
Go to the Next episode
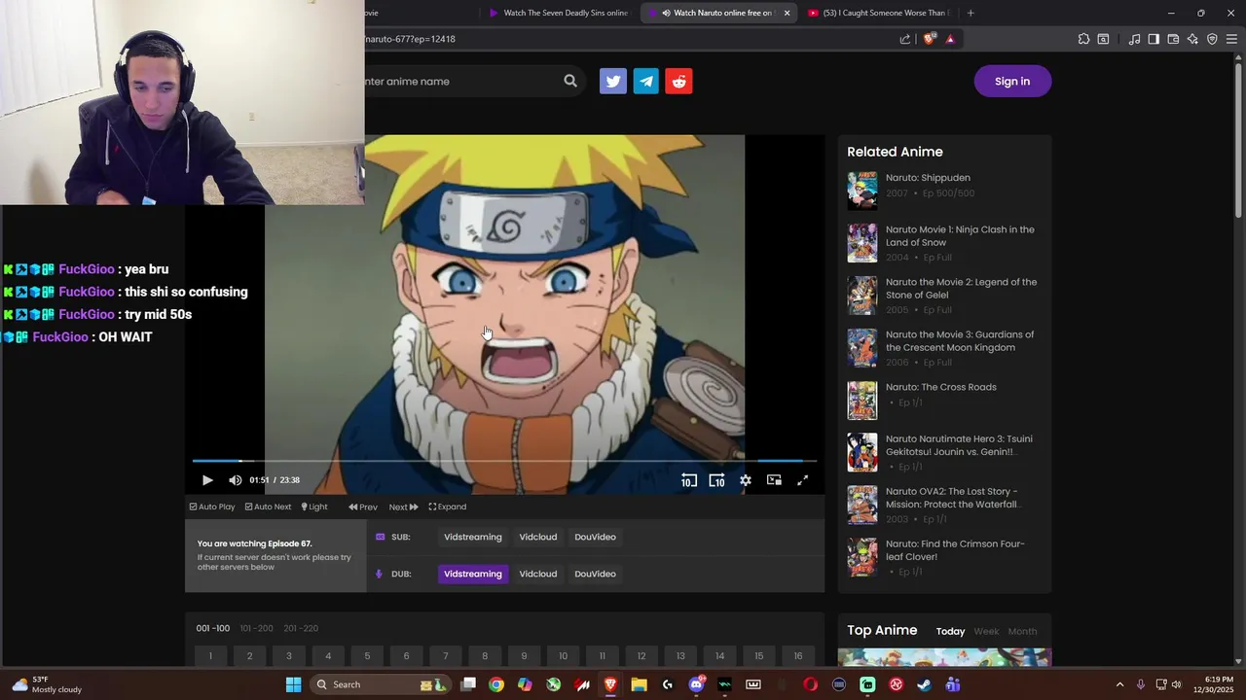[403, 507]
